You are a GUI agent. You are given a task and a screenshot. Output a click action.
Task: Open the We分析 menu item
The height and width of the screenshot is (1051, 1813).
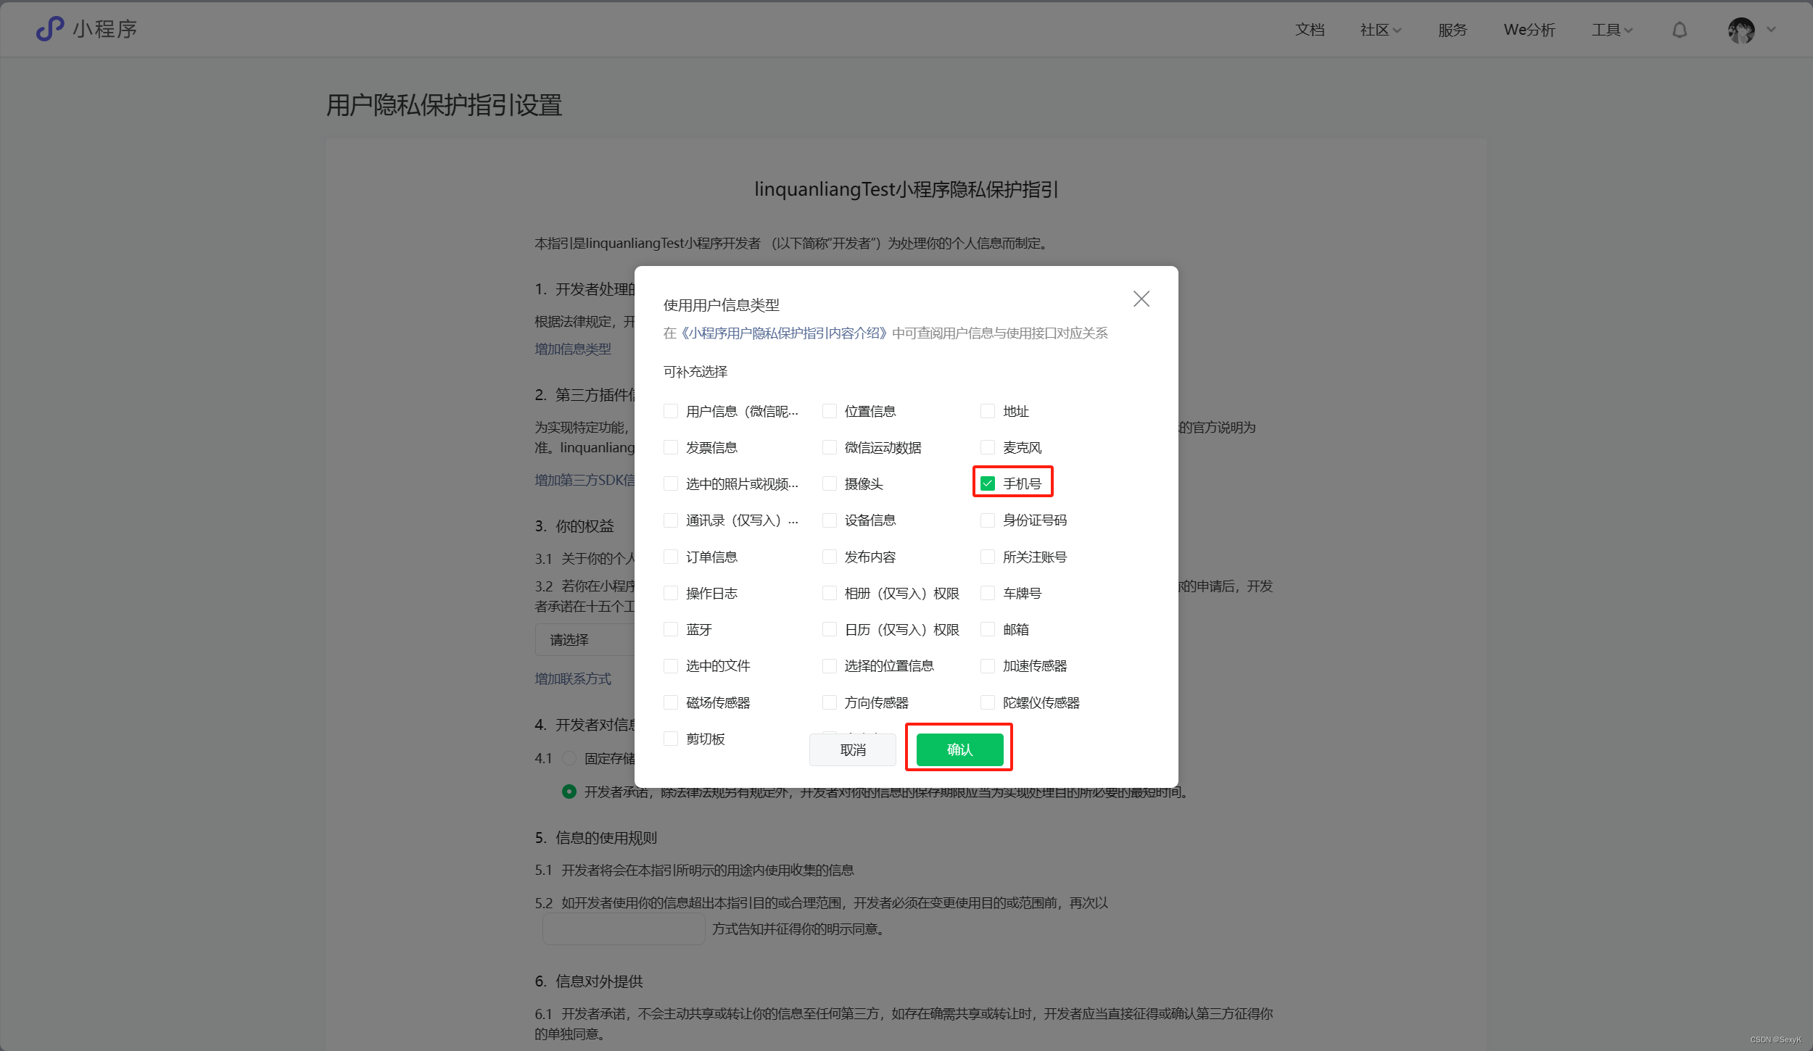1529,30
